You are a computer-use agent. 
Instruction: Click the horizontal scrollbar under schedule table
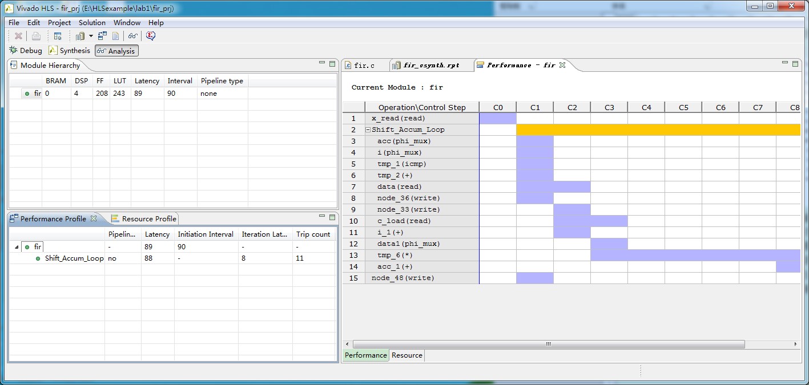coord(548,345)
